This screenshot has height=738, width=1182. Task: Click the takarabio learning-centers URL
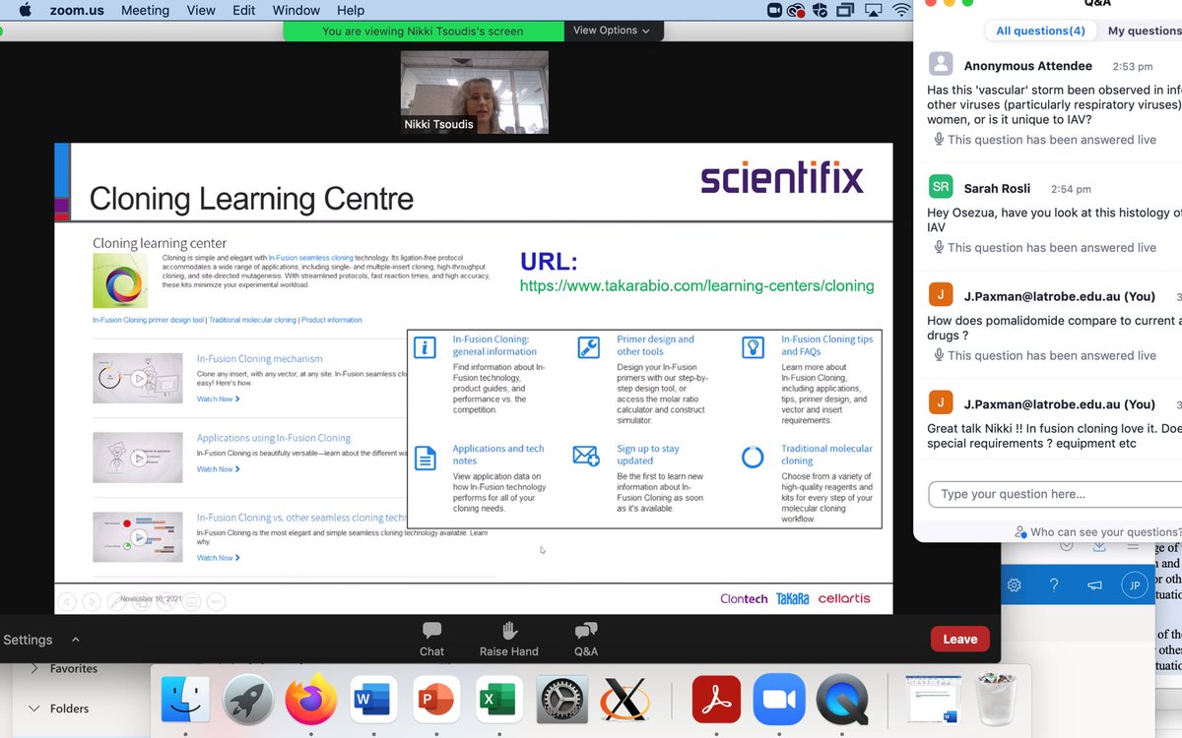696,286
